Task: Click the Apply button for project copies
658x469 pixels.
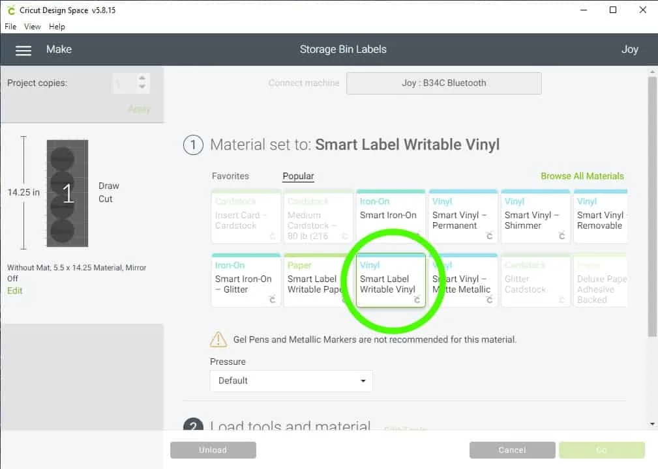Action: coord(139,109)
